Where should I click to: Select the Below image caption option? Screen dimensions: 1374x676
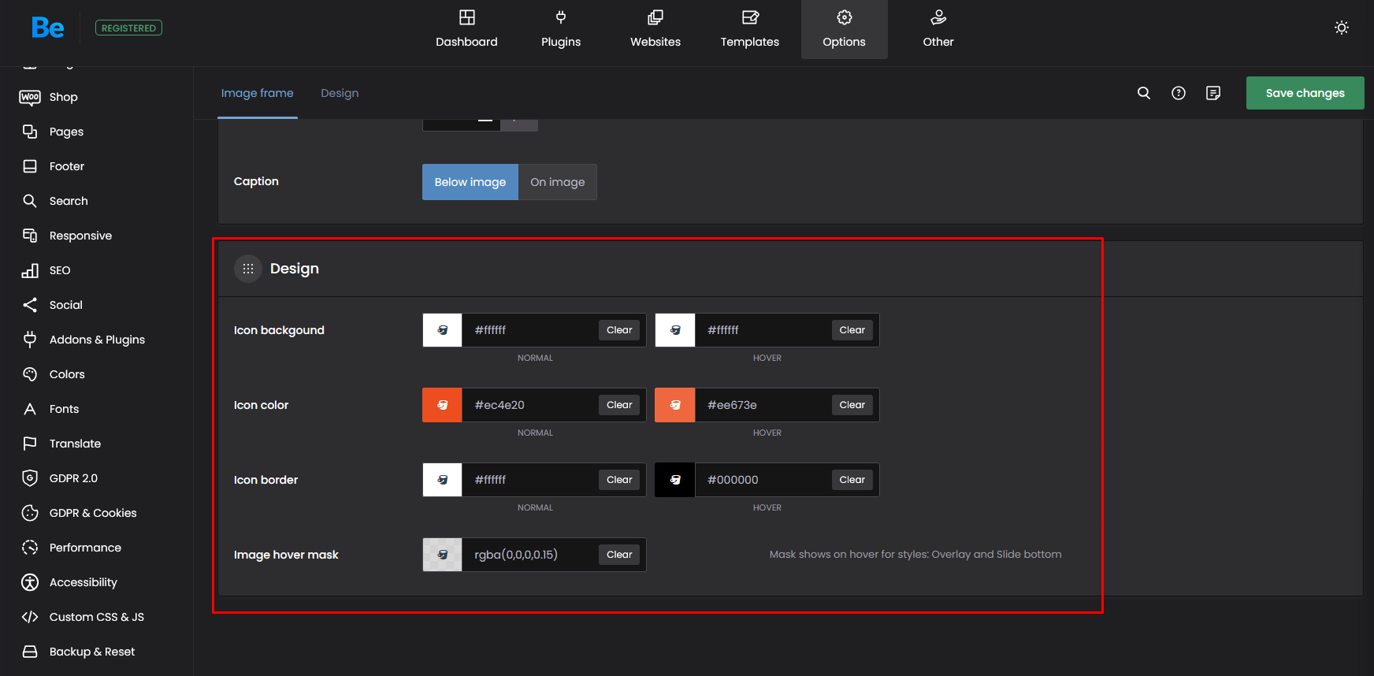[x=470, y=182]
